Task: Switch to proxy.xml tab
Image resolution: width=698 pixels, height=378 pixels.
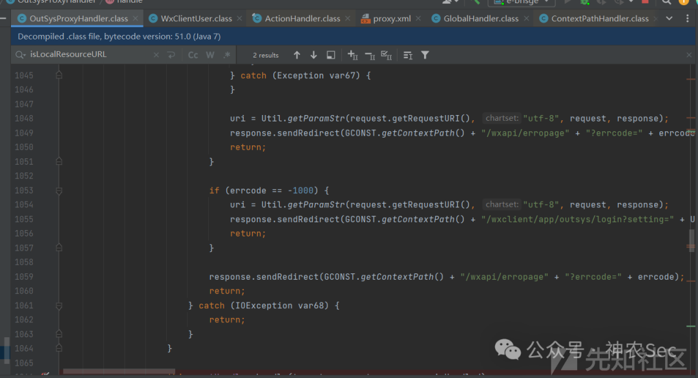Action: click(x=392, y=19)
